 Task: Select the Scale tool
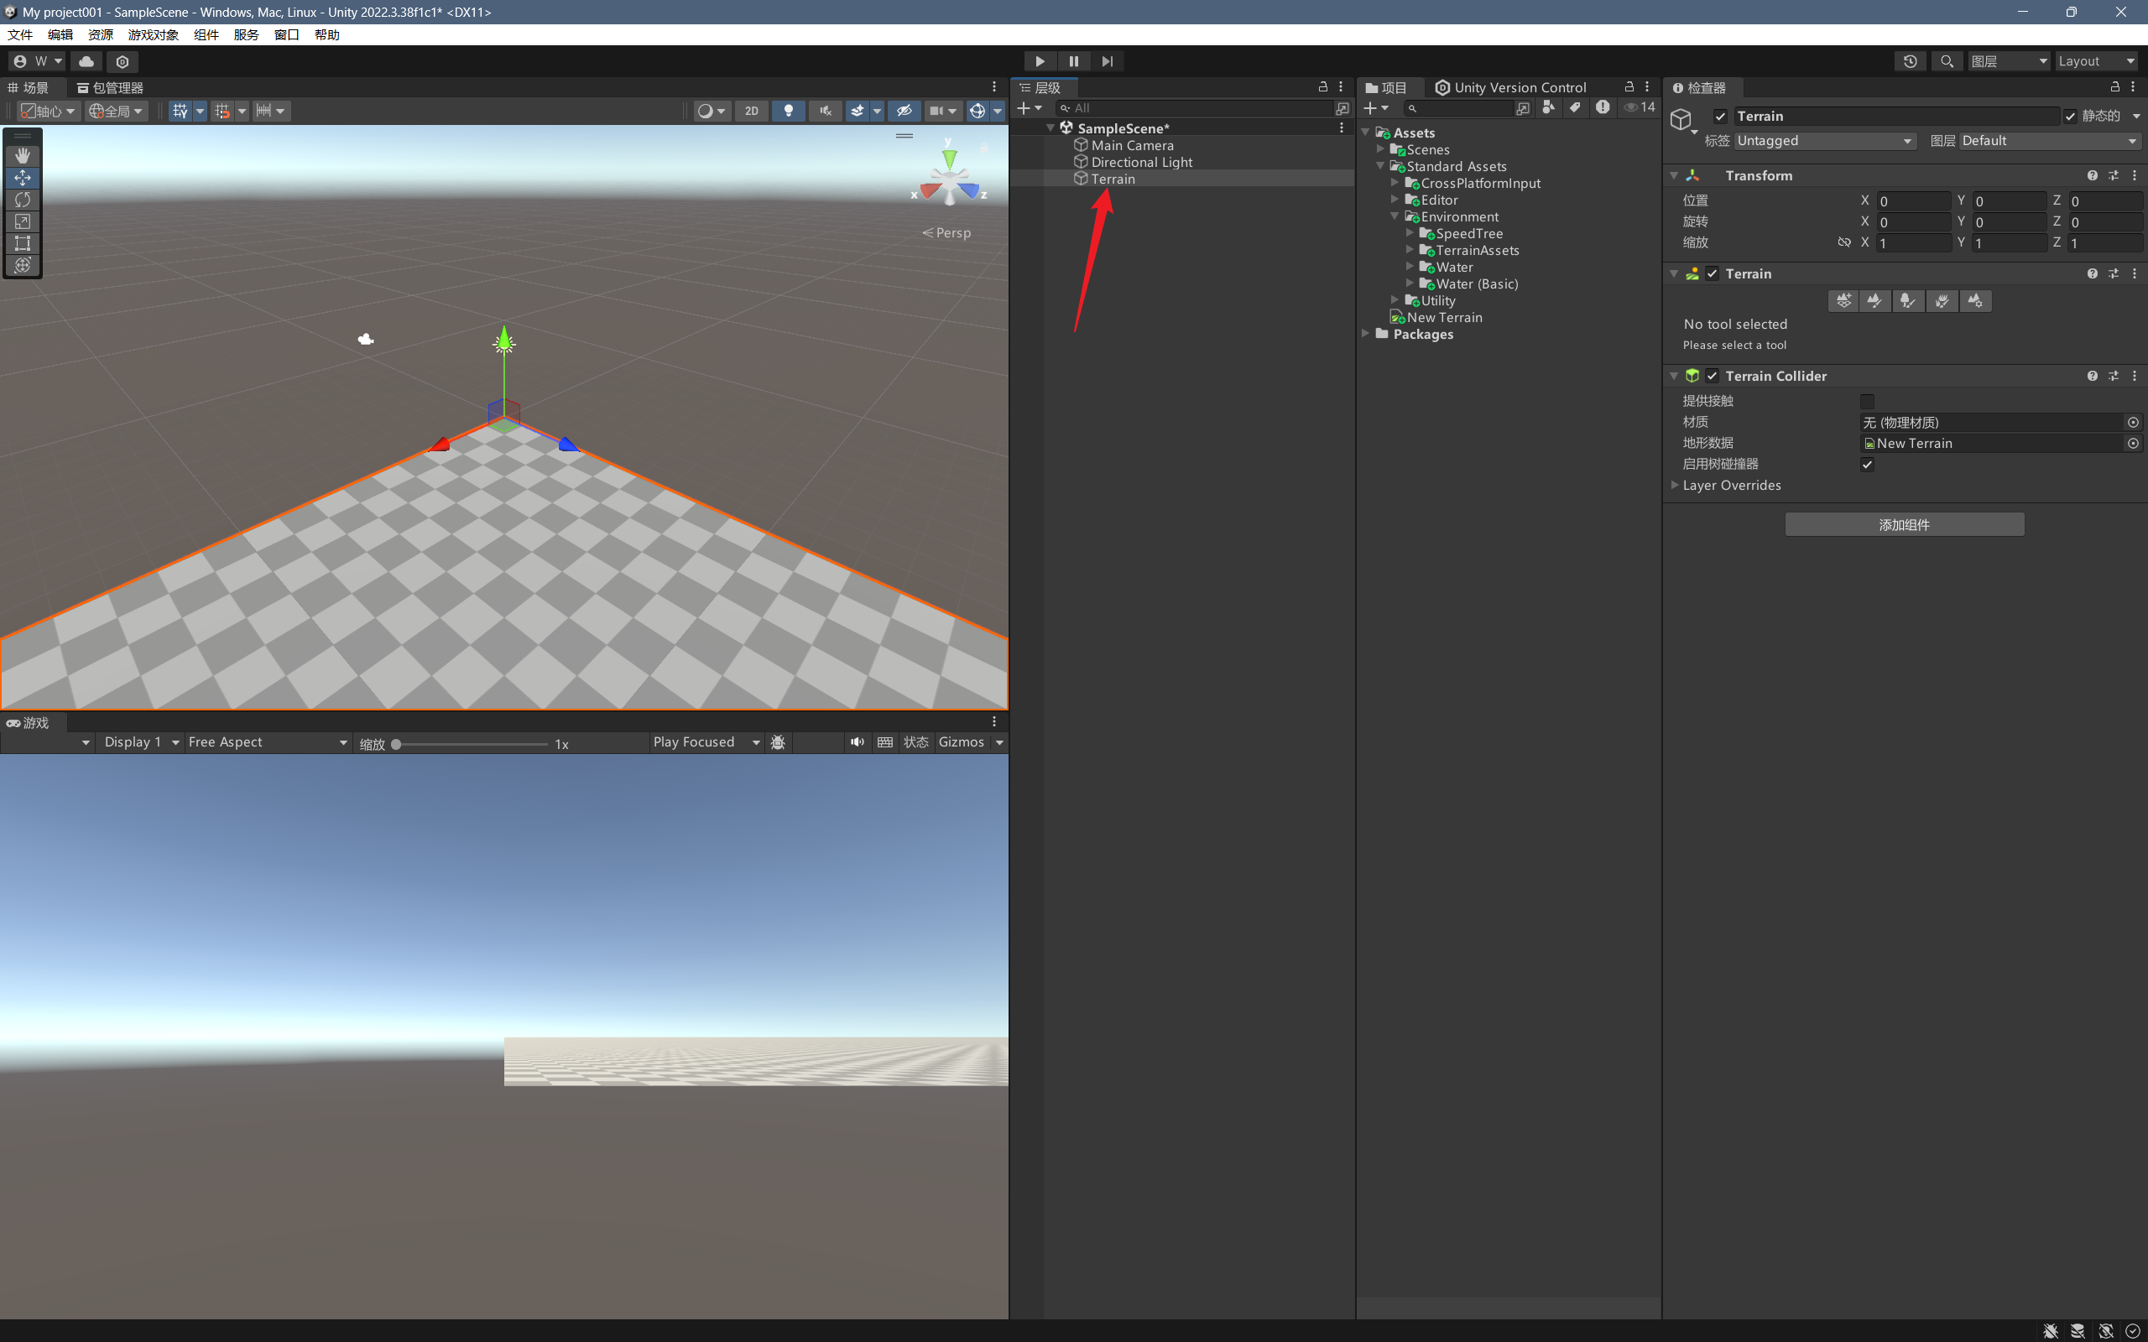coord(22,221)
